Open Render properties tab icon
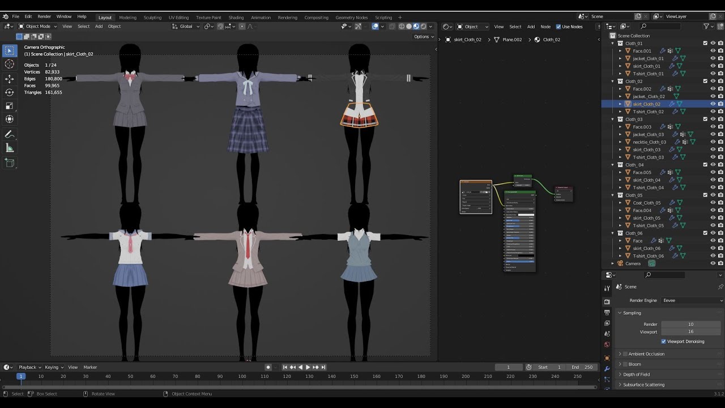The width and height of the screenshot is (725, 408). click(x=607, y=301)
